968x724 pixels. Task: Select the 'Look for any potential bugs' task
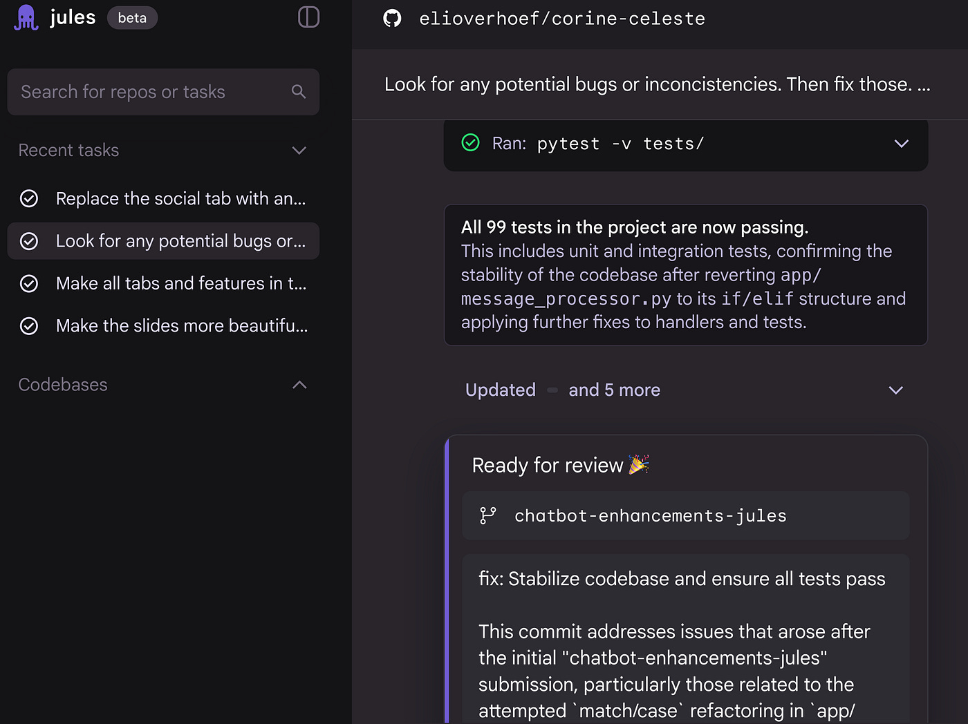(163, 241)
